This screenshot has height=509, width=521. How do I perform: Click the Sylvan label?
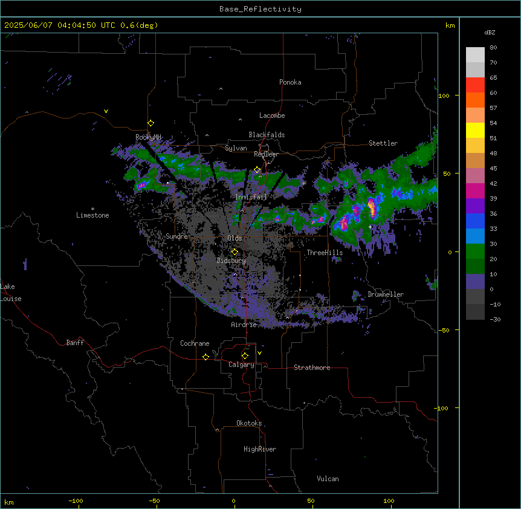pos(236,148)
